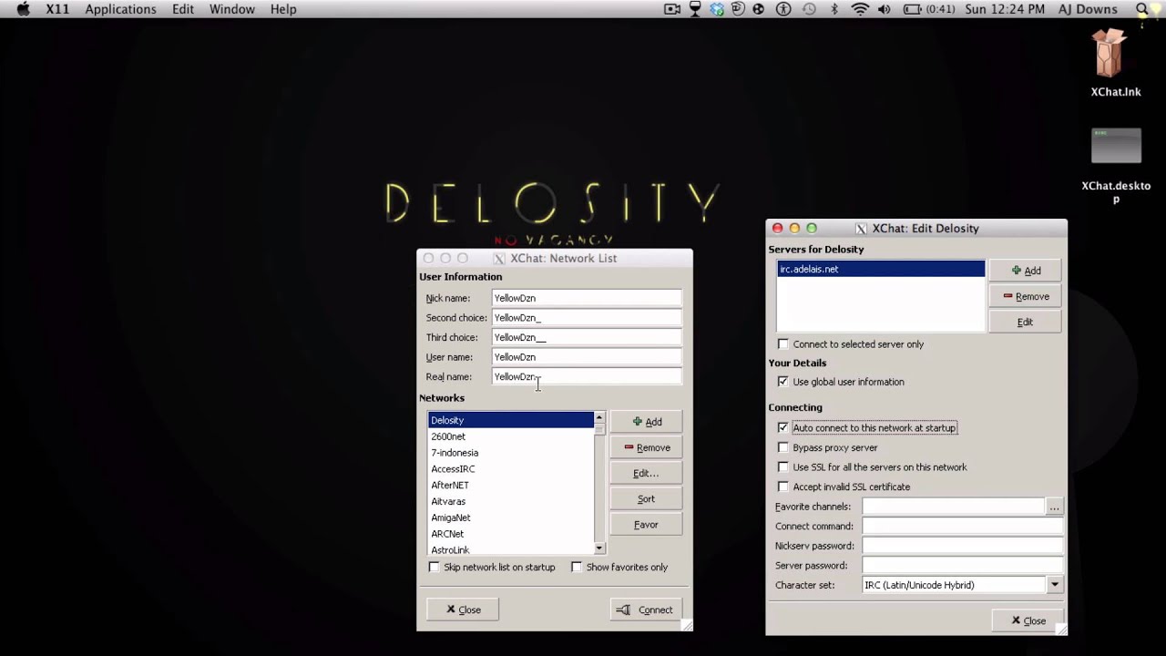Close the Network List window

click(462, 610)
